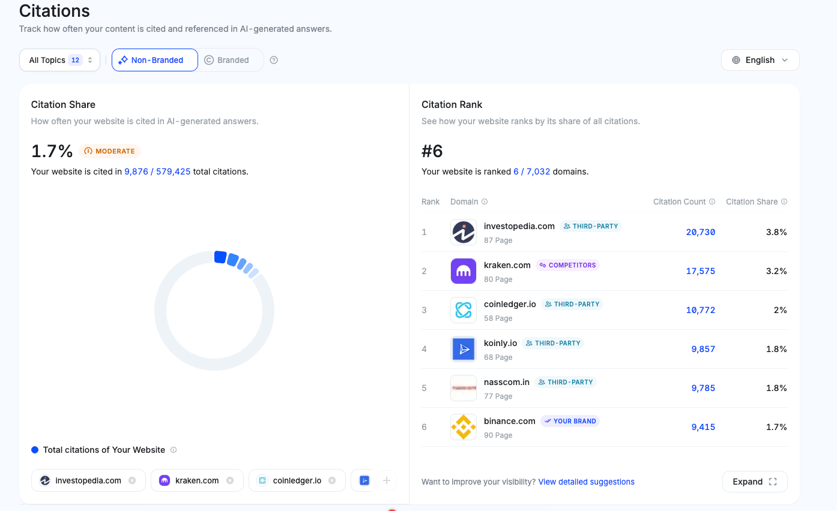Screen dimensions: 837x511
Task: Open View detailed suggestions link
Action: (x=586, y=482)
